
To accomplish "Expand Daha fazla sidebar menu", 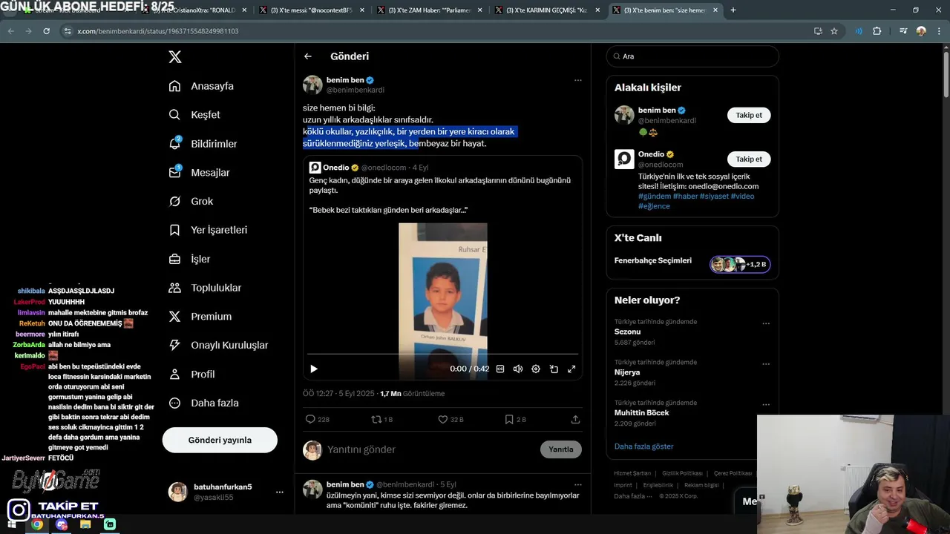I will click(203, 403).
